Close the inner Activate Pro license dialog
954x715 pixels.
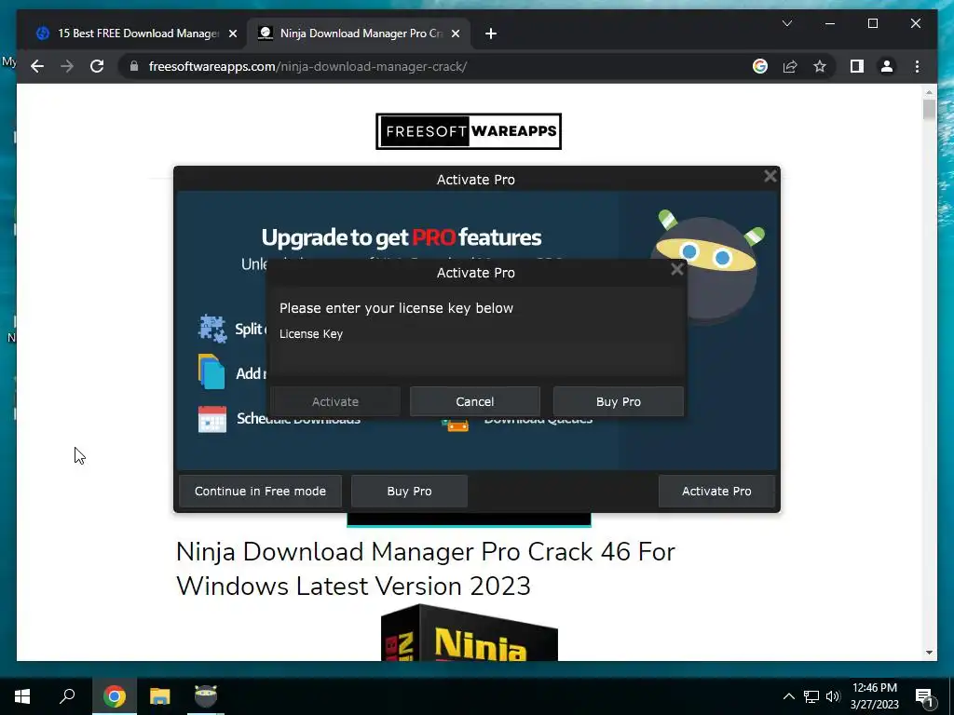click(x=676, y=269)
